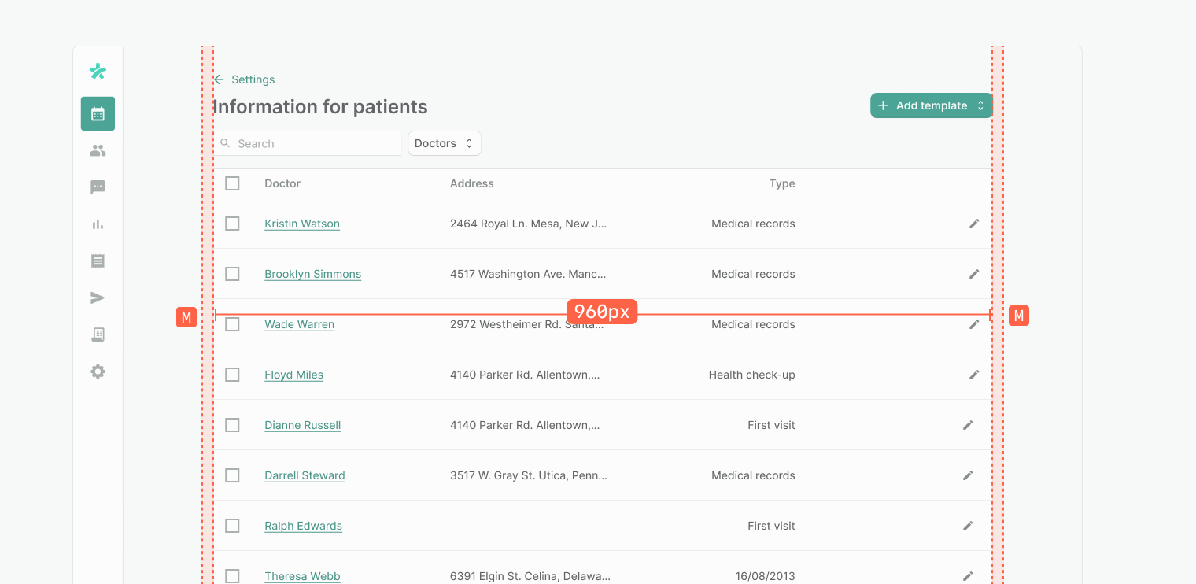Edit Kristin Watson row with pencil icon

(x=974, y=224)
